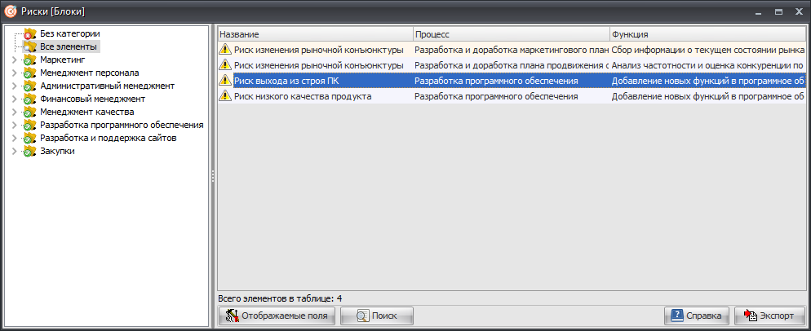
Task: Export the table with Экспорт
Action: click(769, 316)
